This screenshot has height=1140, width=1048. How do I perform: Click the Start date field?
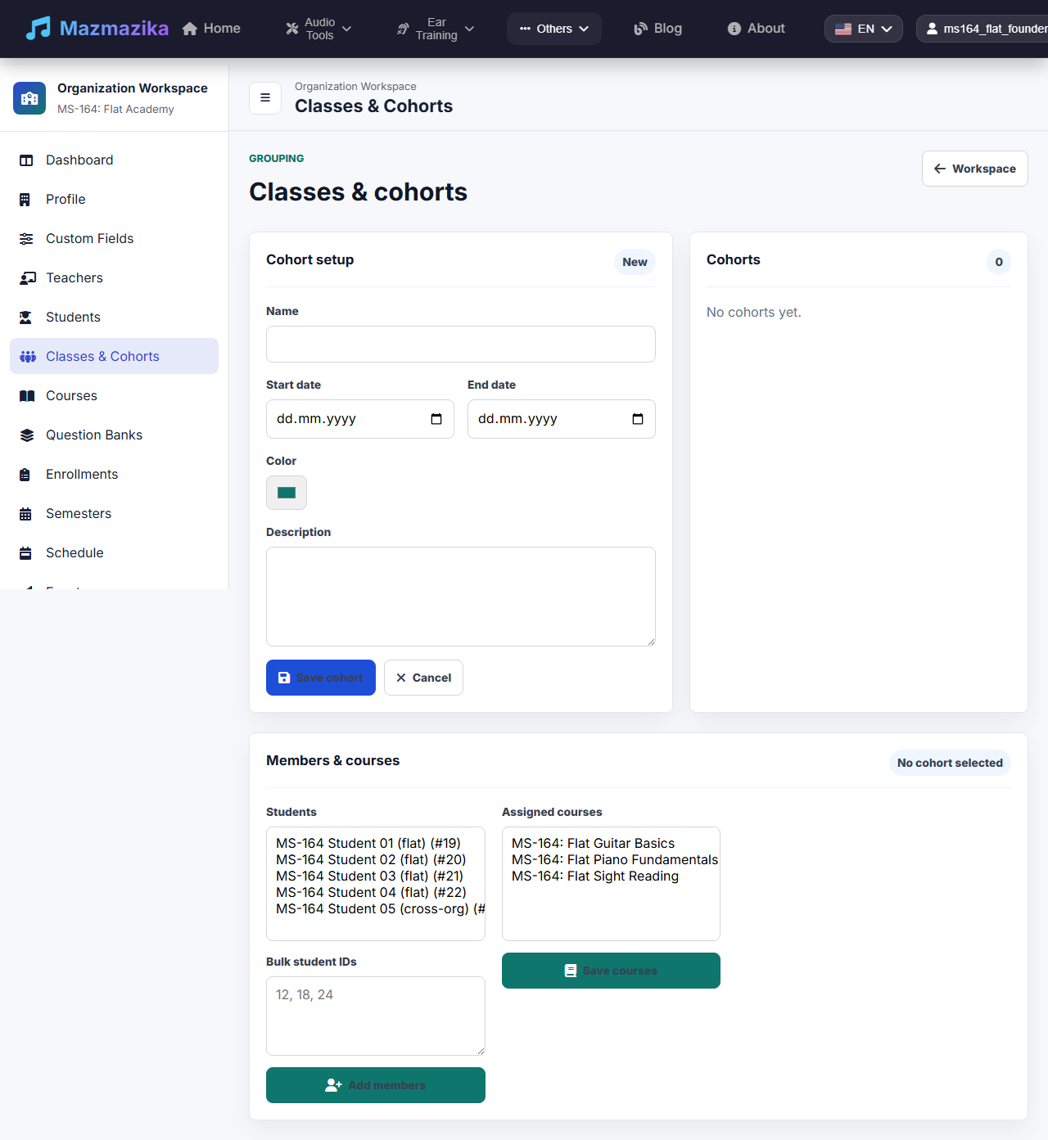[360, 419]
